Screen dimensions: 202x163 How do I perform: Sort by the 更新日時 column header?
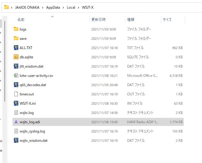[x=98, y=20]
